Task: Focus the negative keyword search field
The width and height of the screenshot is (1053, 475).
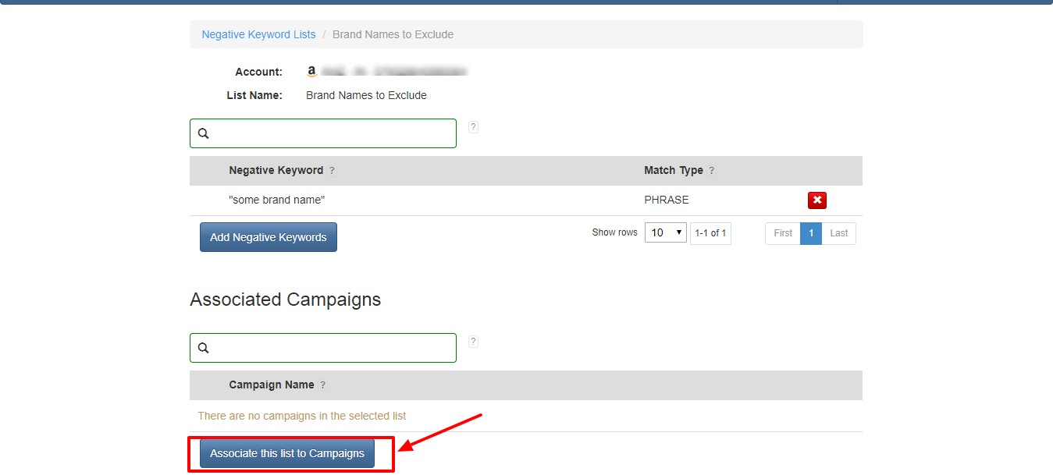Action: pos(323,133)
